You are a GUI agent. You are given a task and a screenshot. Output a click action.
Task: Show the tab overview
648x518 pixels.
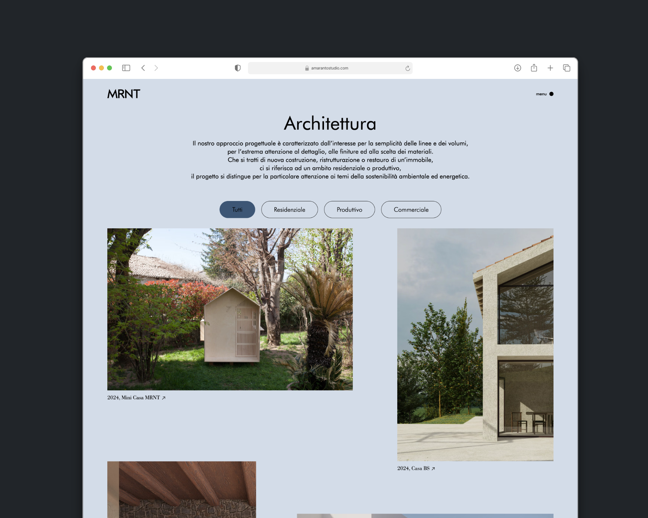click(566, 68)
